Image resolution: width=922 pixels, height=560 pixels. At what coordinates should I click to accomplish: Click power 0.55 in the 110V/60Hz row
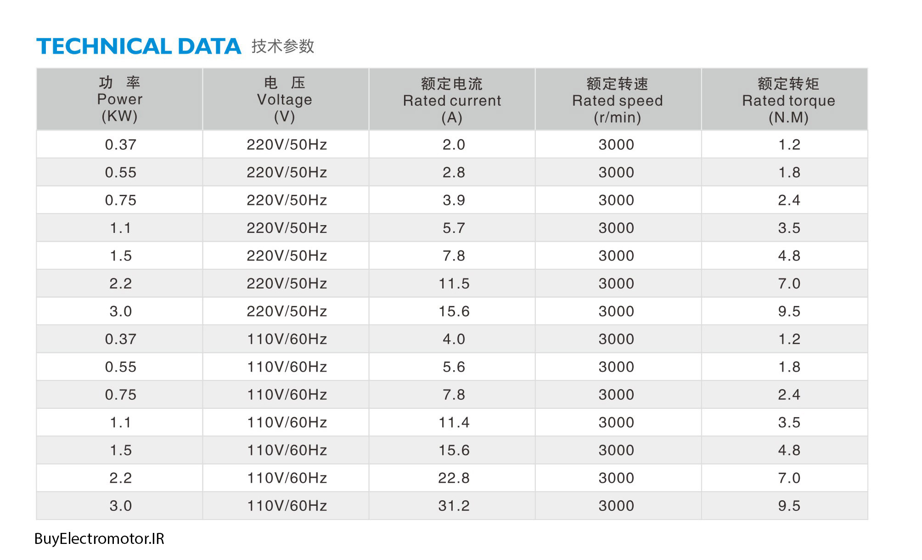(120, 367)
